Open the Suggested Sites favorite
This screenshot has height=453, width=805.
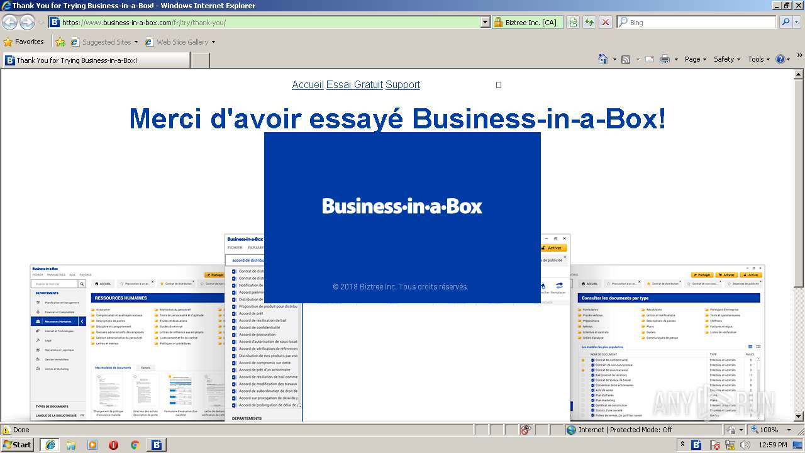point(104,42)
